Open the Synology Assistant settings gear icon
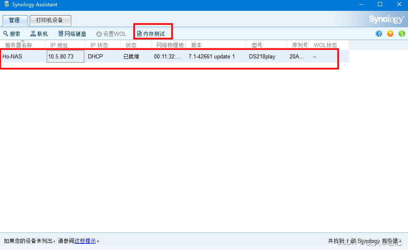The width and height of the screenshot is (408, 250). coord(379,33)
